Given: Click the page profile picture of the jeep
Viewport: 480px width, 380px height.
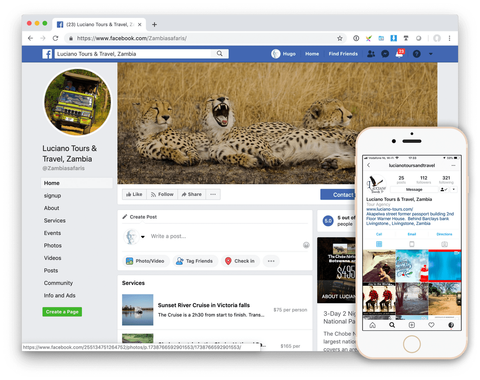Looking at the screenshot, I should tap(78, 102).
